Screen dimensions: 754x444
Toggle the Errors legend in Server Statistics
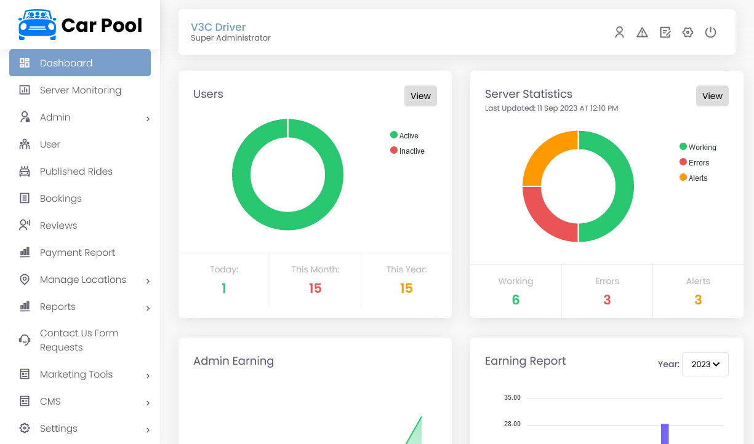click(694, 162)
